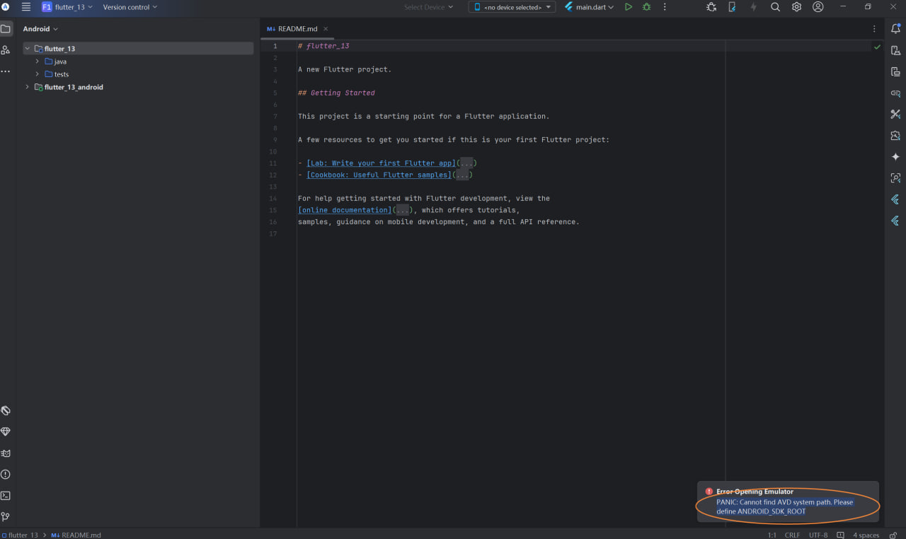Expand folded URL after the Cookbook link
The image size is (906, 539).
tap(463, 175)
